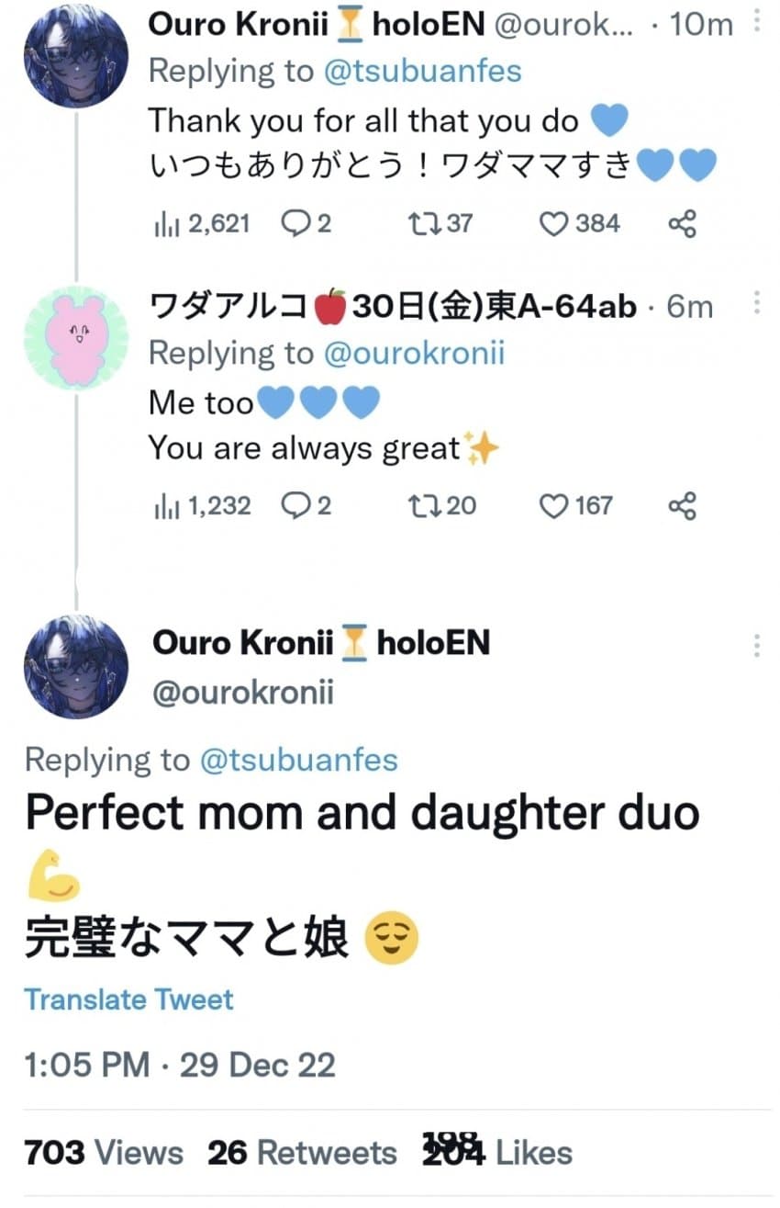Reply to the "Me too" tweet
The height and width of the screenshot is (1208, 780).
(x=295, y=505)
